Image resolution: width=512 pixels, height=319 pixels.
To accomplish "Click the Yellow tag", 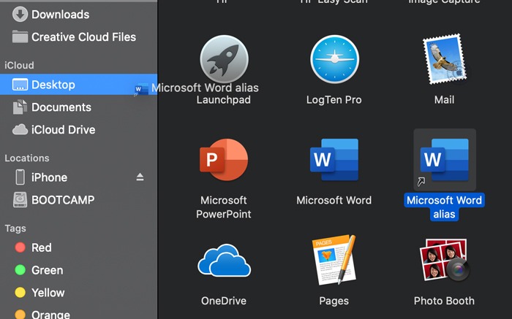I will click(48, 293).
